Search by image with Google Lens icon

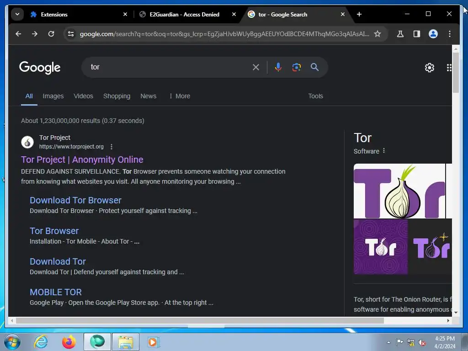click(296, 67)
